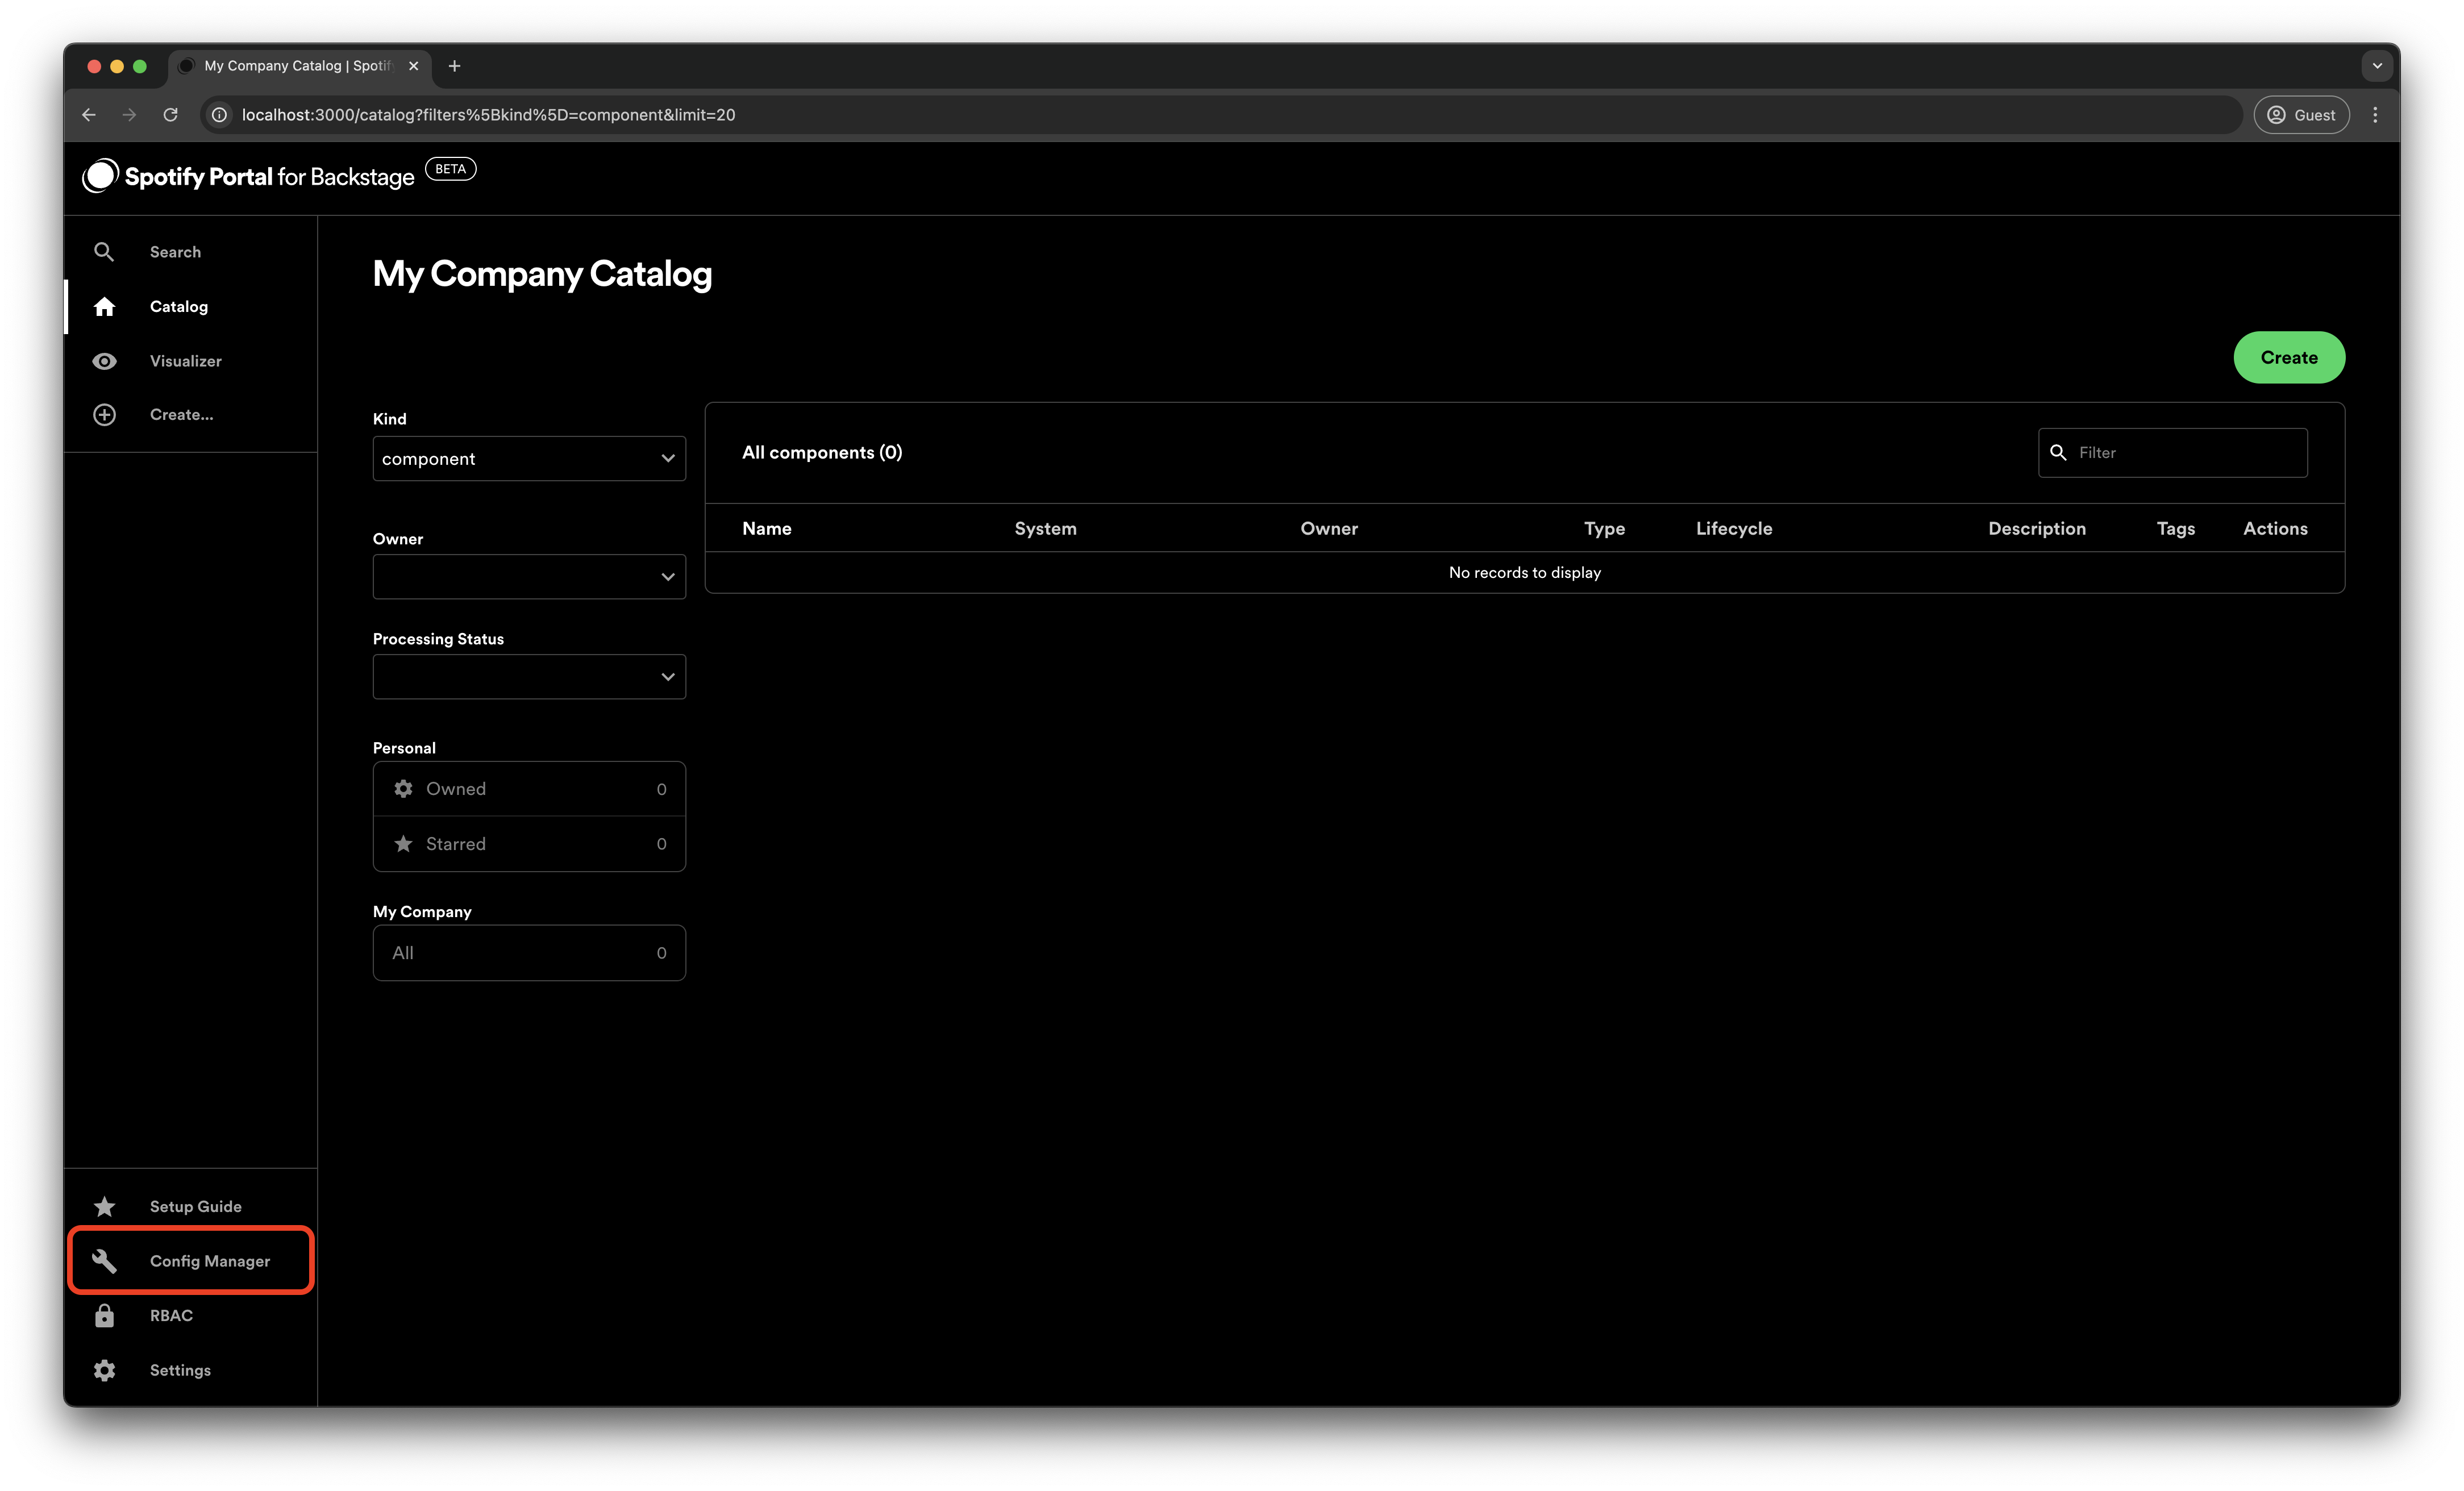Click the Spotify Portal logo icon
The height and width of the screenshot is (1491, 2464).
[100, 176]
